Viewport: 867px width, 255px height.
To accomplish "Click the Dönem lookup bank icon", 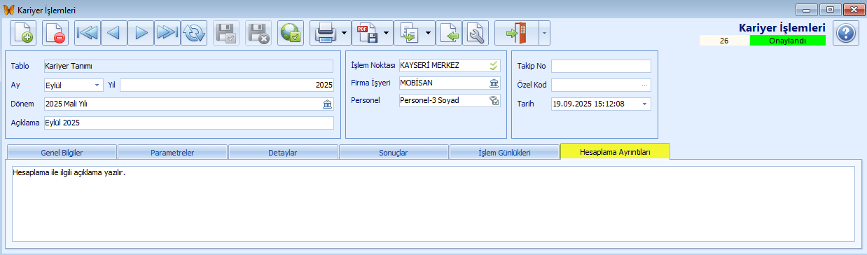I will pyautogui.click(x=327, y=104).
